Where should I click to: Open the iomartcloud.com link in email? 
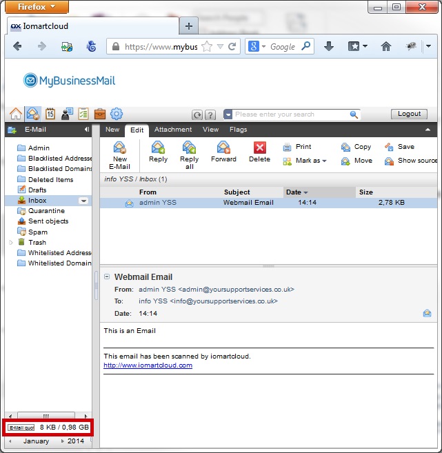(x=148, y=365)
